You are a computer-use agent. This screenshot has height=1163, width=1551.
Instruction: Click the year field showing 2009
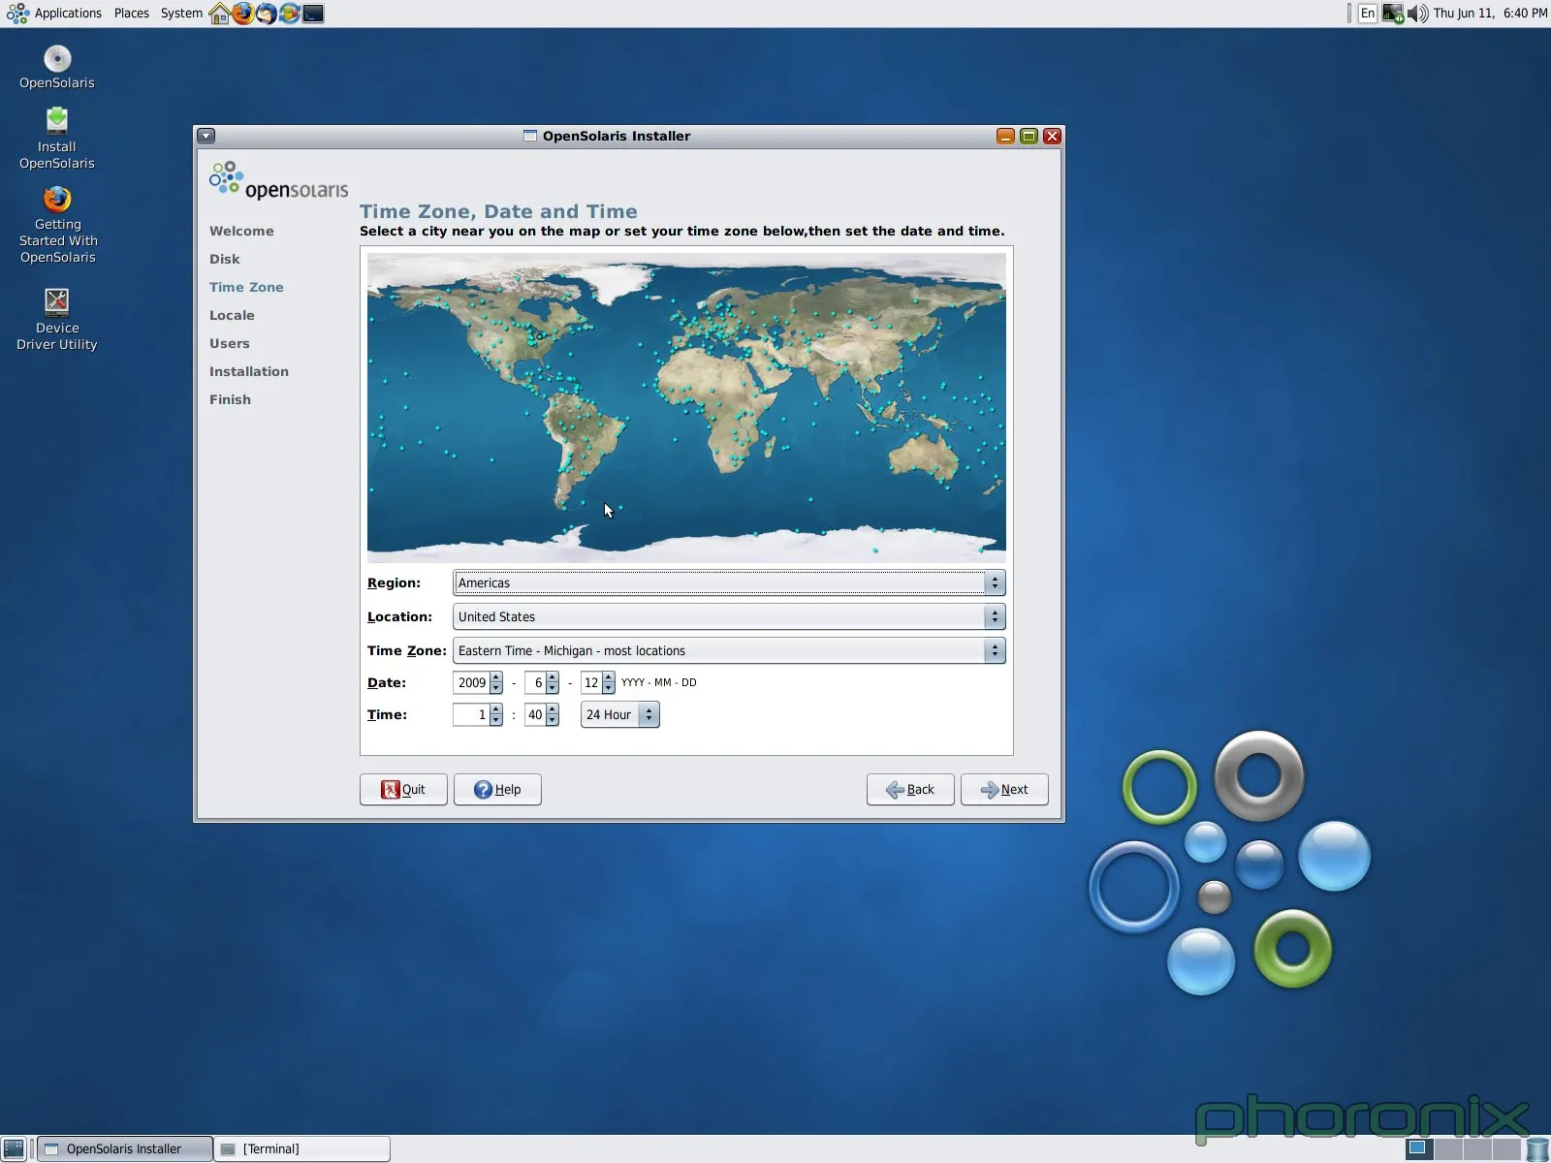click(471, 682)
